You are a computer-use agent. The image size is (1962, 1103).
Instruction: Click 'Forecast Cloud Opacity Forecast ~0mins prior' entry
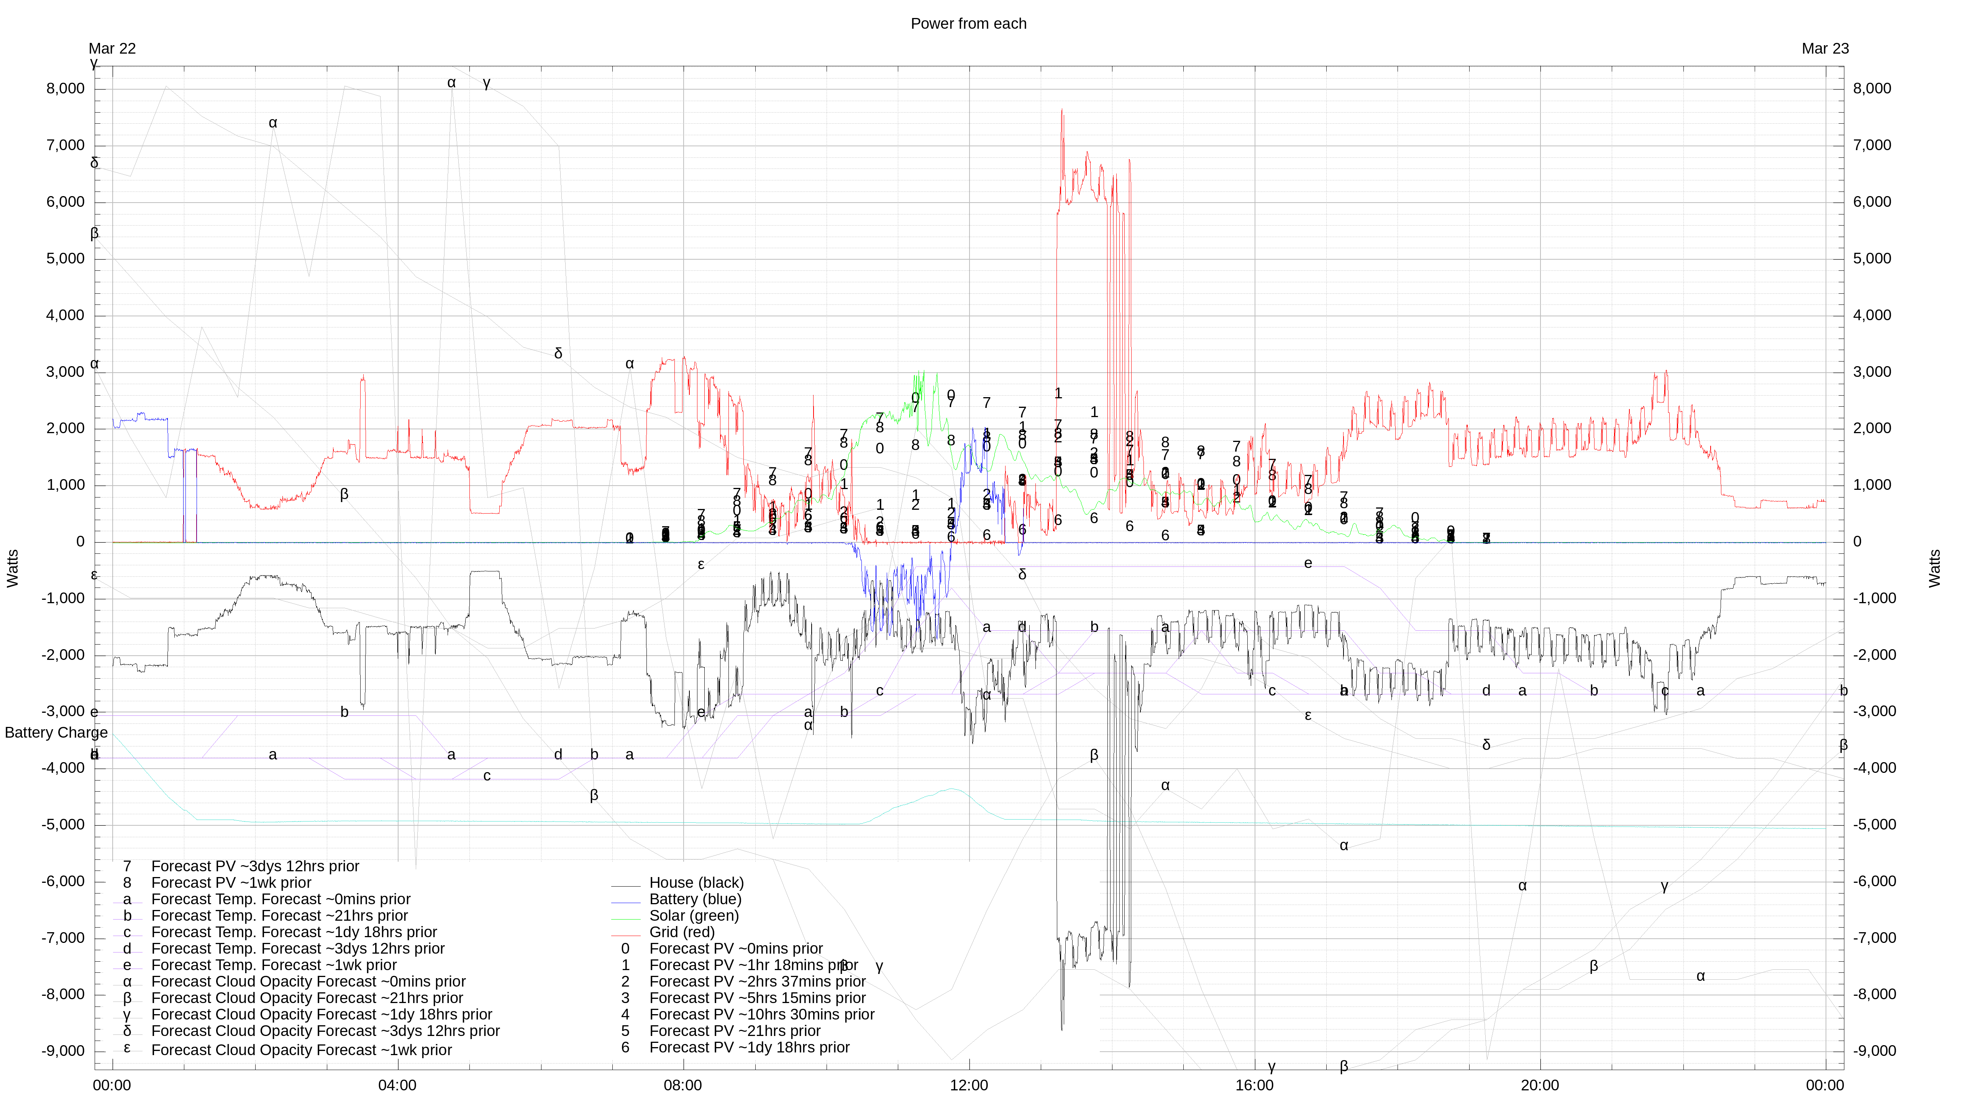pos(308,982)
